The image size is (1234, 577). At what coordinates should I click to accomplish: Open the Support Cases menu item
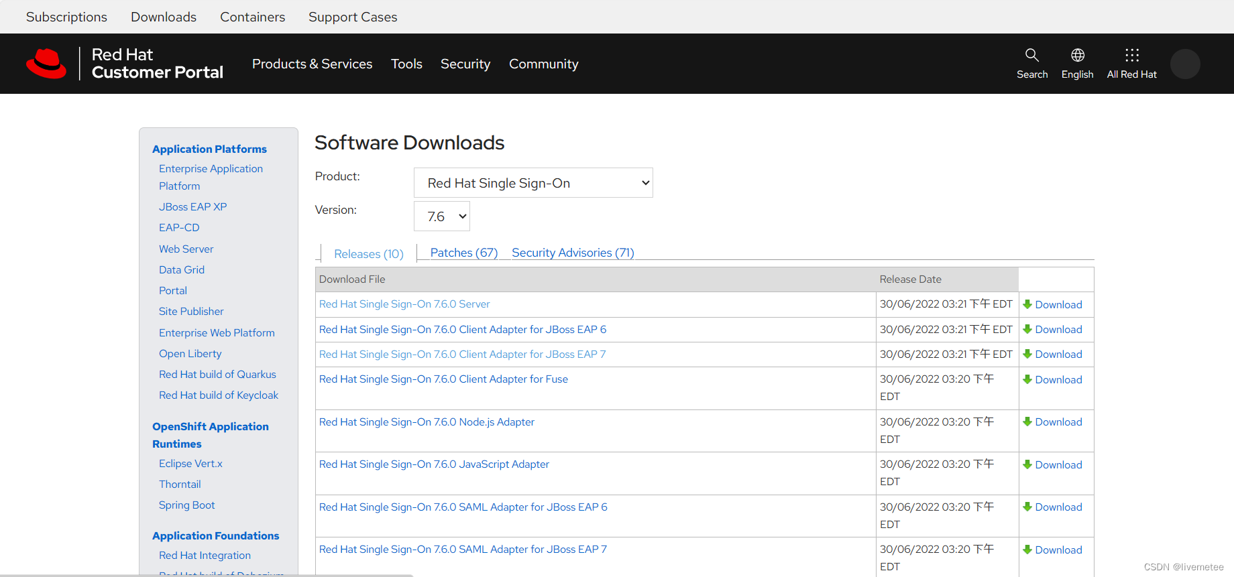(353, 17)
